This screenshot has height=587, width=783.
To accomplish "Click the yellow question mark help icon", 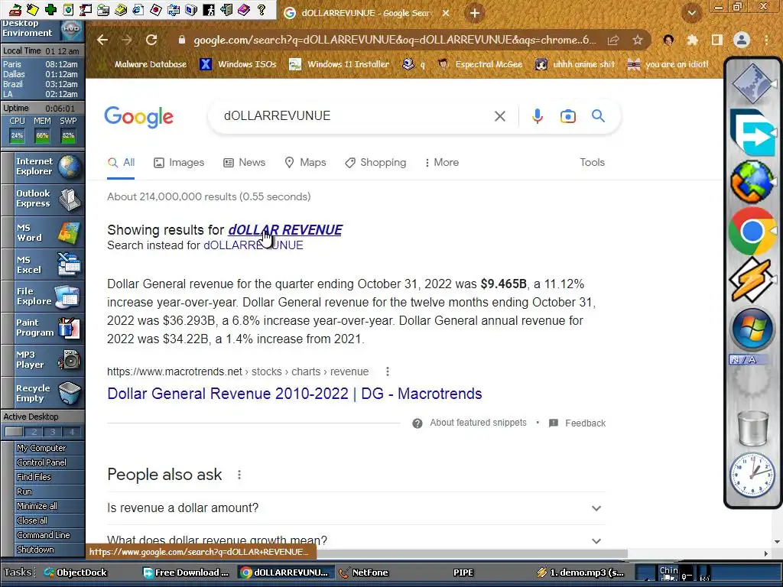I will tap(262, 9).
